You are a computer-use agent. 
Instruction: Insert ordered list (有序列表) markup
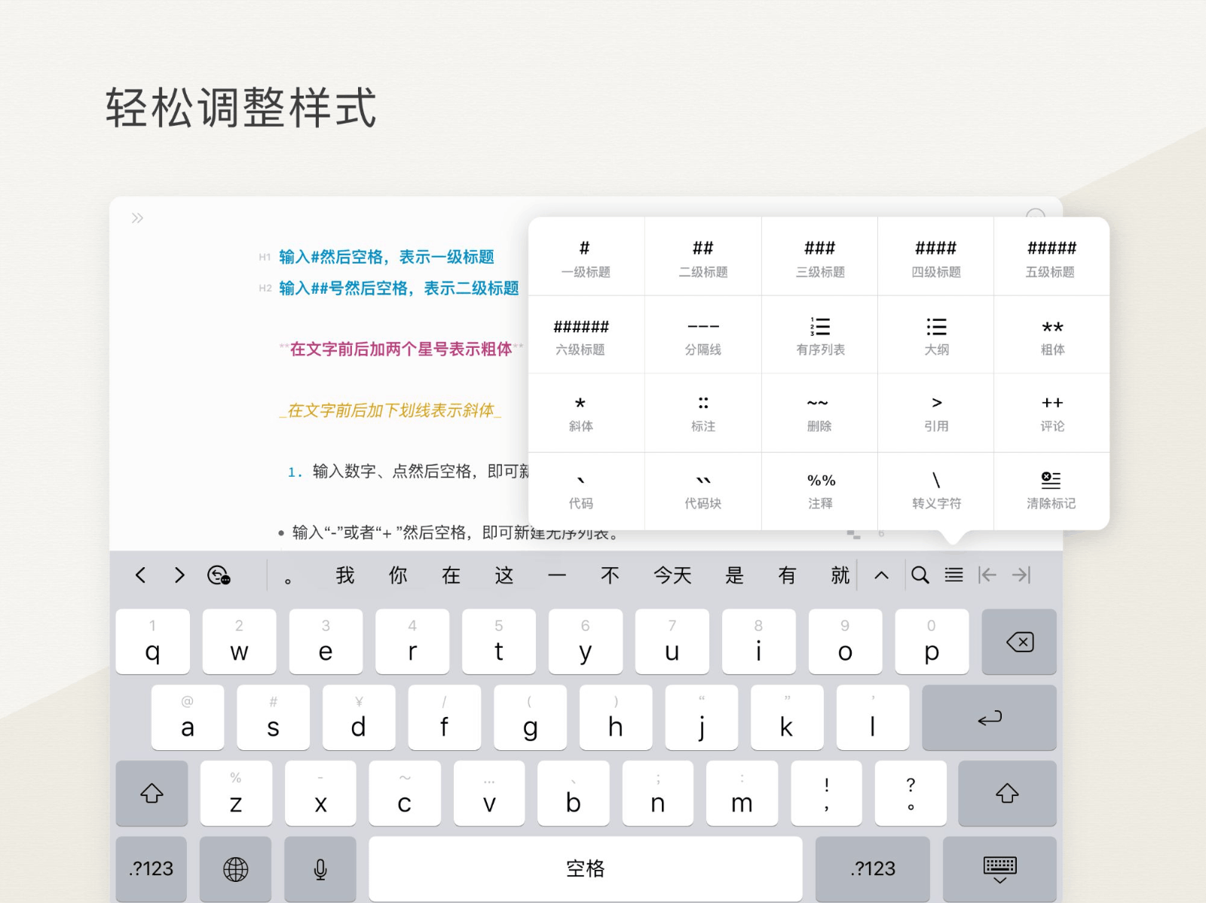click(x=819, y=335)
